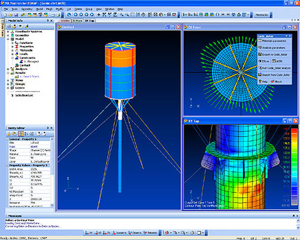300x240 pixels.
Task: Click Export to Code_Aster
Action: [x=273, y=54]
